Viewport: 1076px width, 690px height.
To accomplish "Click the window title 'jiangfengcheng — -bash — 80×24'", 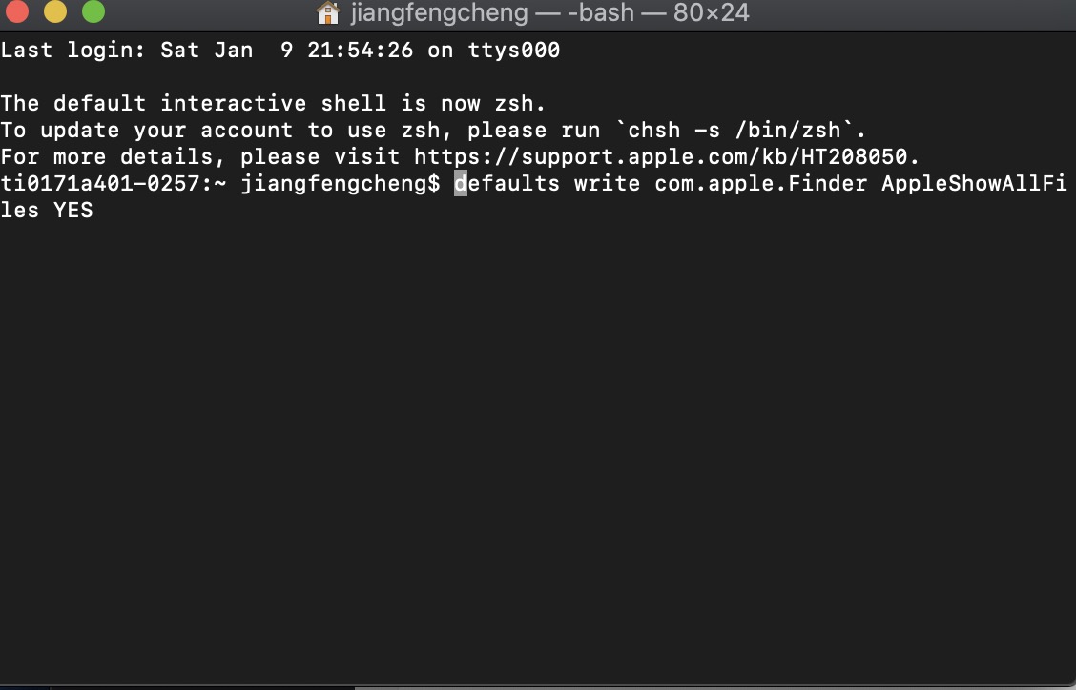I will click(x=549, y=12).
